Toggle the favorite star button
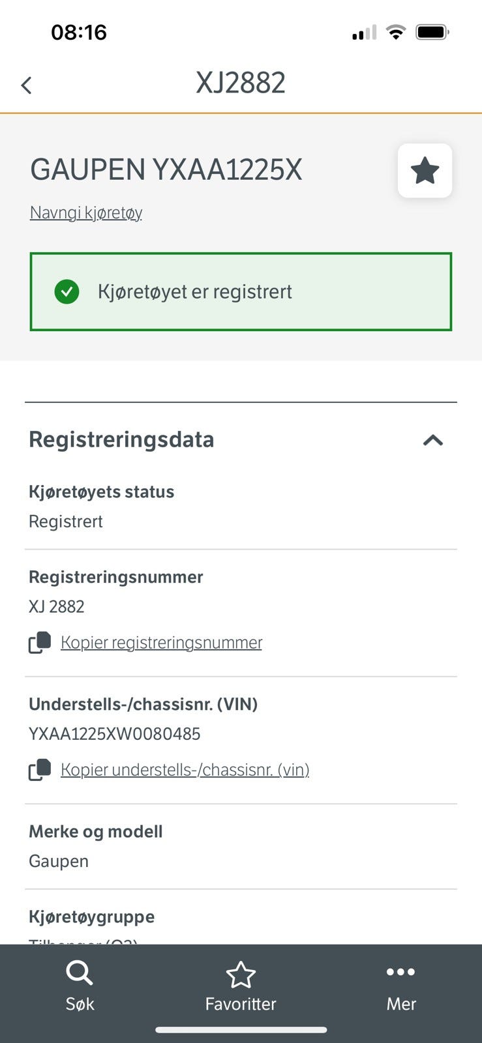The height and width of the screenshot is (1043, 482). pyautogui.click(x=425, y=171)
